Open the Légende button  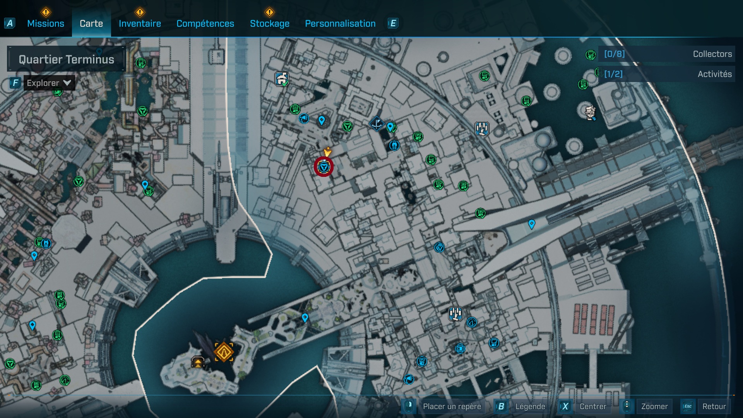[530, 406]
